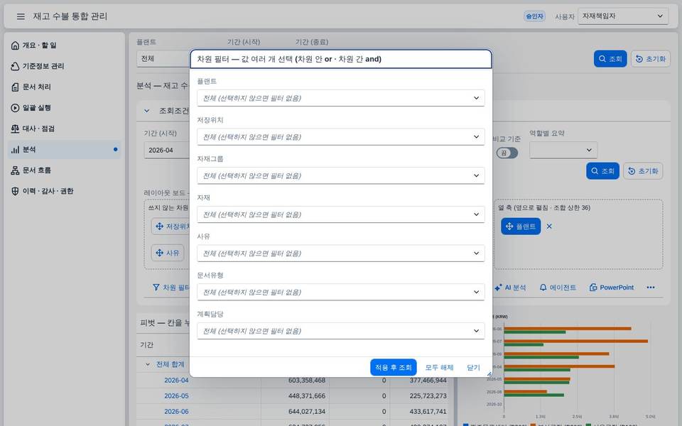Remove 플랜트 chip with X icon
682x426 pixels.
(x=549, y=226)
